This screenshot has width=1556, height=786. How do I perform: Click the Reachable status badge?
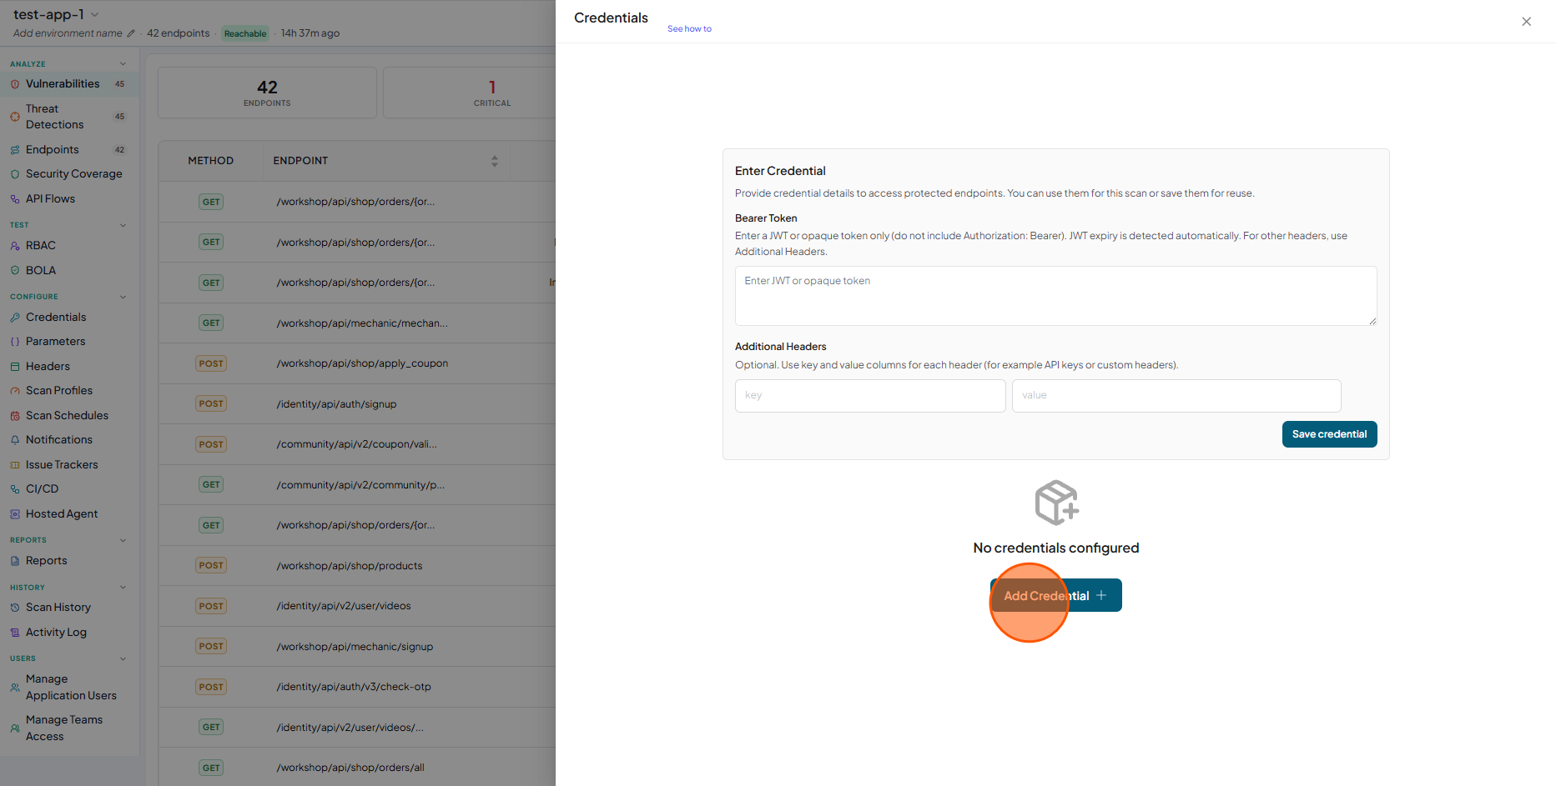(245, 34)
